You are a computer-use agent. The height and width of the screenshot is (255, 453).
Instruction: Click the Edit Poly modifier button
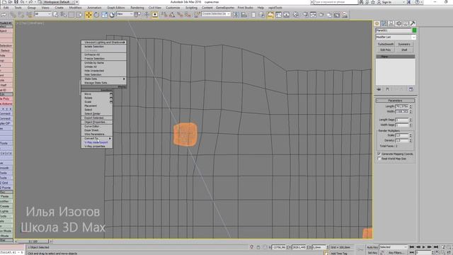click(385, 50)
